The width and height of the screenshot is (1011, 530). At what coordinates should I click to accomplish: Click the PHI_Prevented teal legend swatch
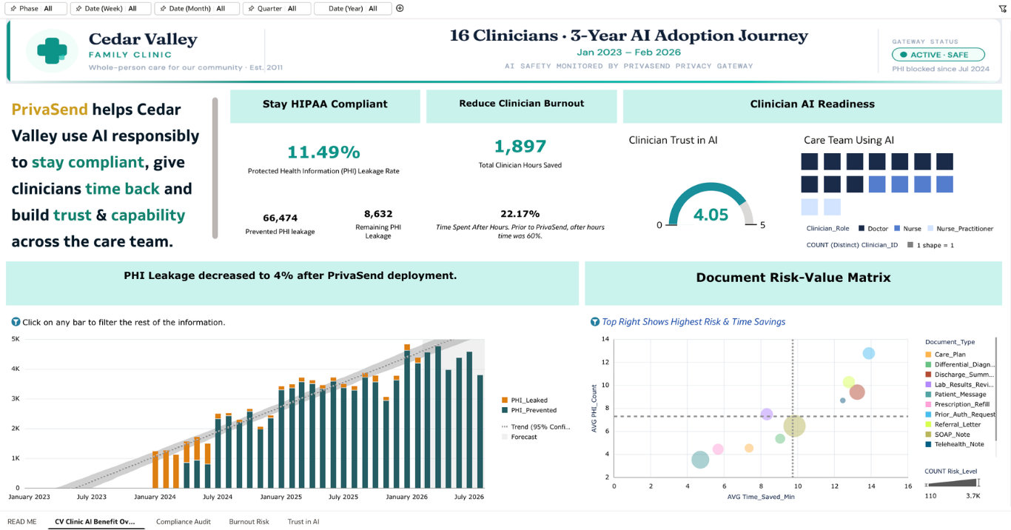(505, 410)
